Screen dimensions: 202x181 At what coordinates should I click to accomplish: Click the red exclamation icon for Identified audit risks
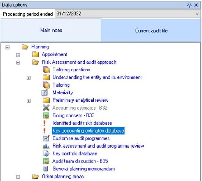44,123
